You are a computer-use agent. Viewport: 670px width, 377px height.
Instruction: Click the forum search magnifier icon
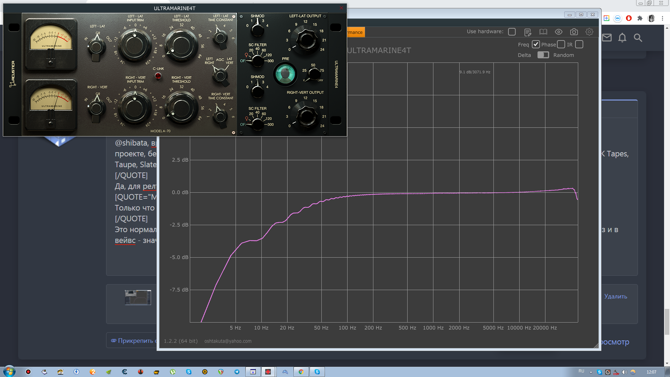click(x=638, y=38)
